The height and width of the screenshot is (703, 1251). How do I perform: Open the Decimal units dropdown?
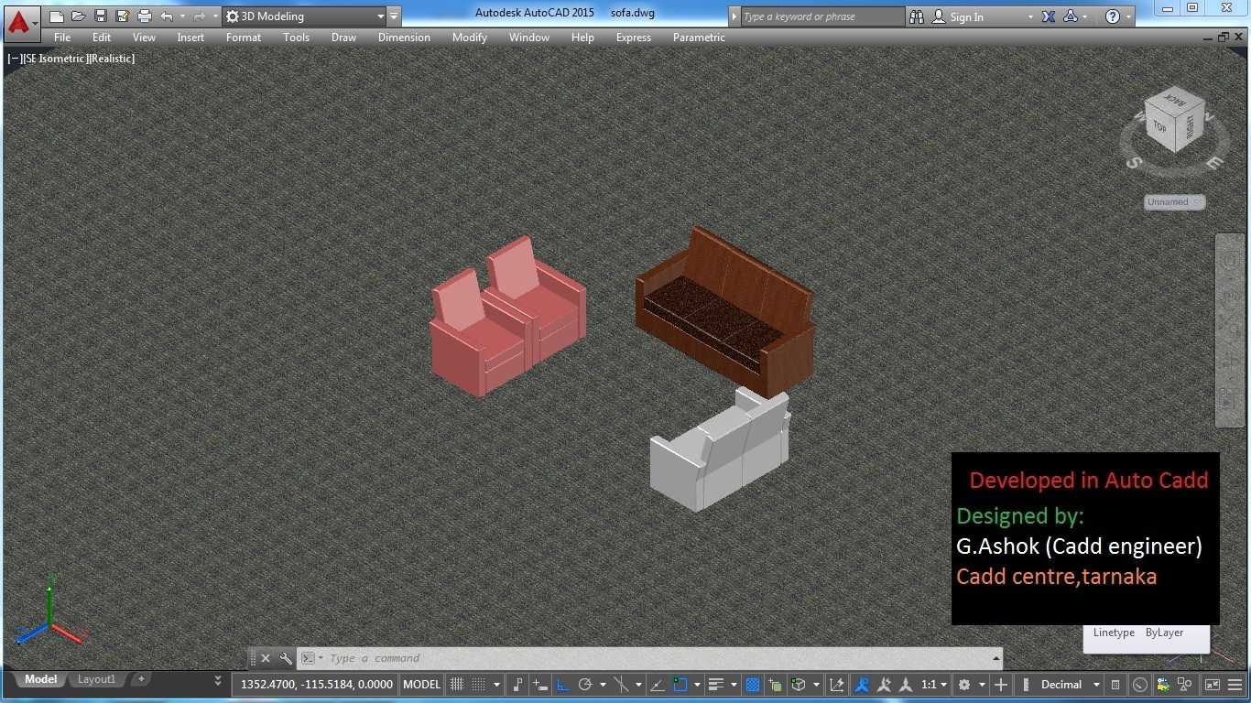(x=1069, y=684)
